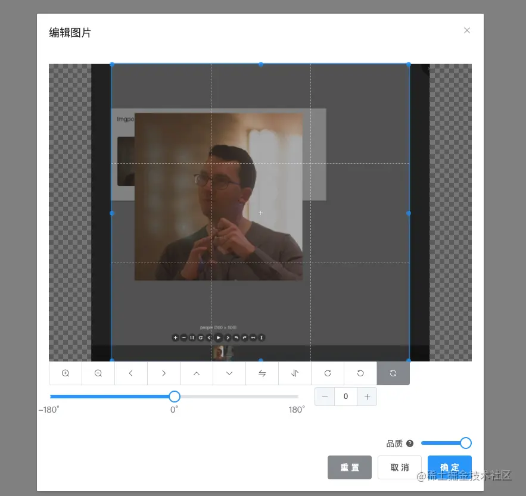Rotate the image clockwise
This screenshot has width=526, height=496.
(328, 373)
